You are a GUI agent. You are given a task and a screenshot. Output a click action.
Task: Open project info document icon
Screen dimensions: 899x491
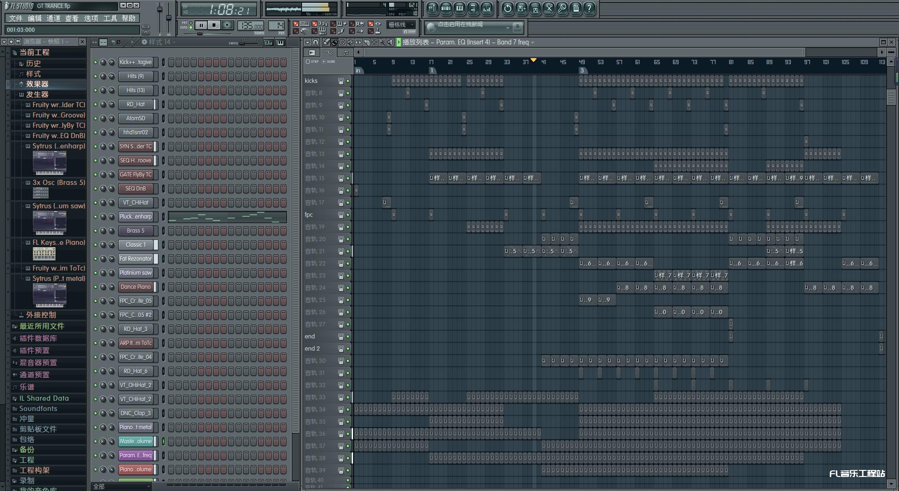[575, 8]
